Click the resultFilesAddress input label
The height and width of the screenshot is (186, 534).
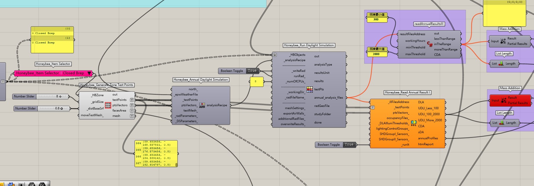413,34
